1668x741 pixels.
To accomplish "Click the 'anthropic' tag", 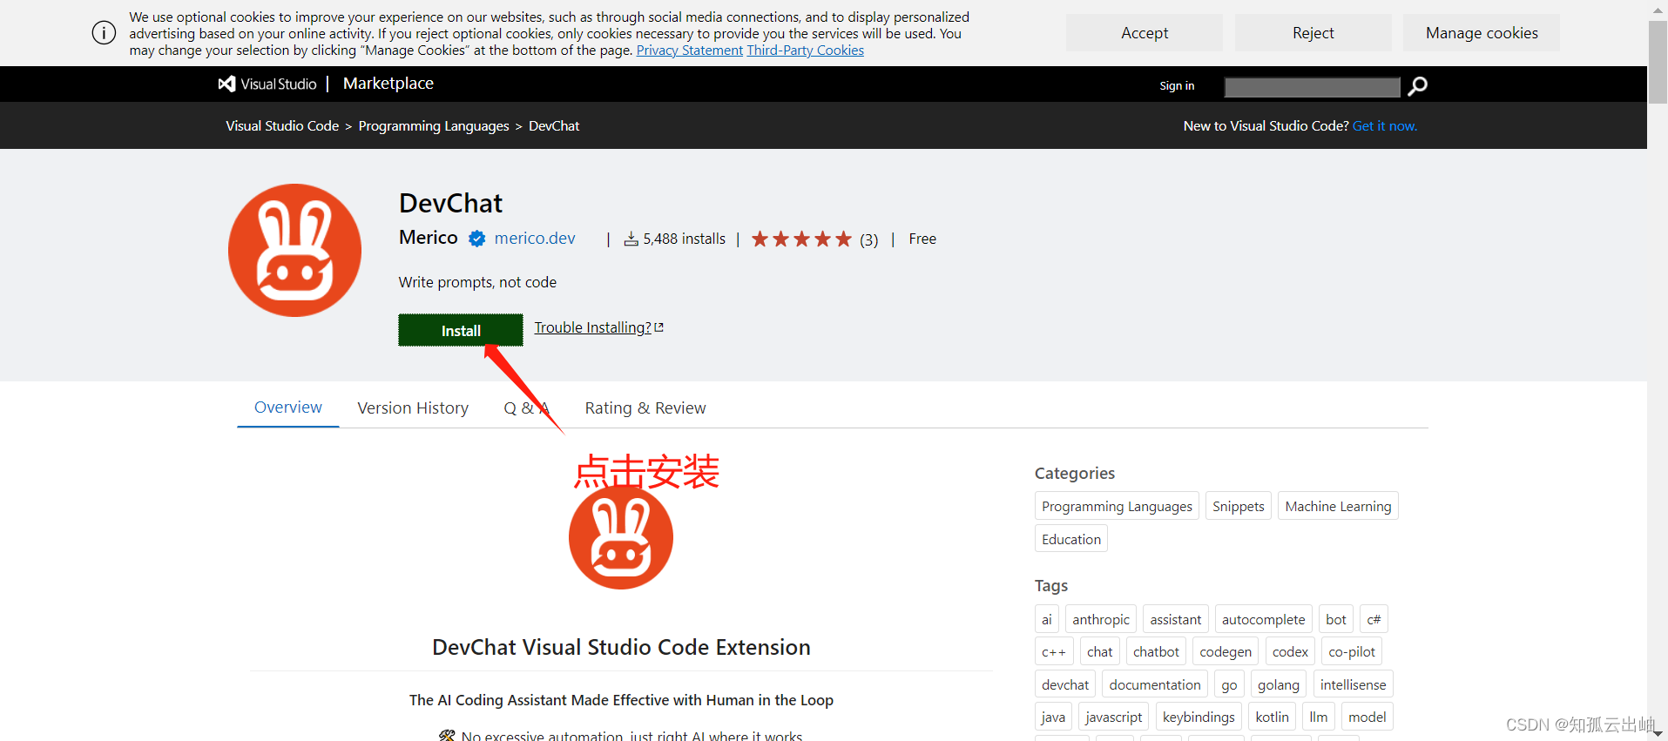I will 1101,619.
